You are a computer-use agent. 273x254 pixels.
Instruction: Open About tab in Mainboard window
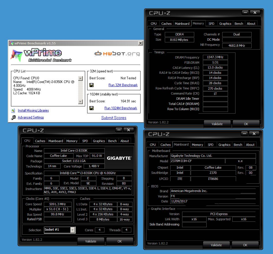click(250, 145)
